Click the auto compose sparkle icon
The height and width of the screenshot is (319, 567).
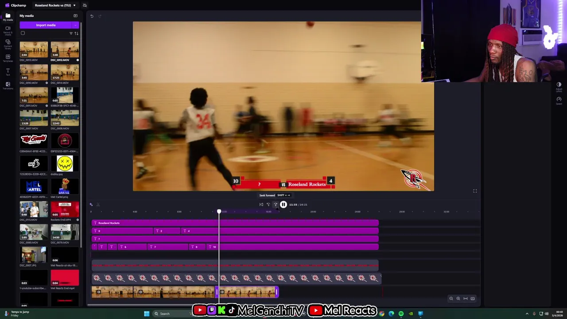click(91, 205)
